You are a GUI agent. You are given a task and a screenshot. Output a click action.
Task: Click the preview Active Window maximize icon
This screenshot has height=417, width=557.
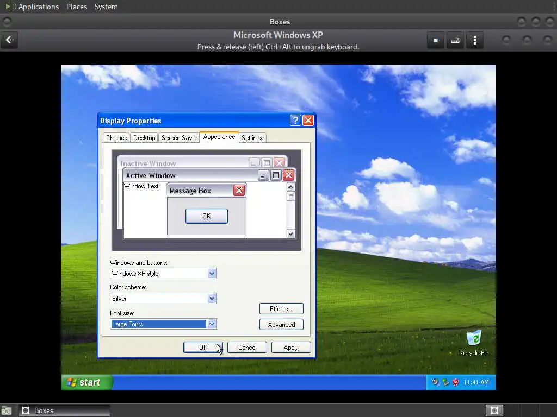pyautogui.click(x=276, y=175)
